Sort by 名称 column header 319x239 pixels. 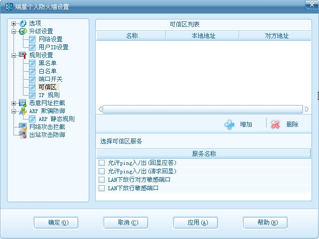tap(131, 36)
